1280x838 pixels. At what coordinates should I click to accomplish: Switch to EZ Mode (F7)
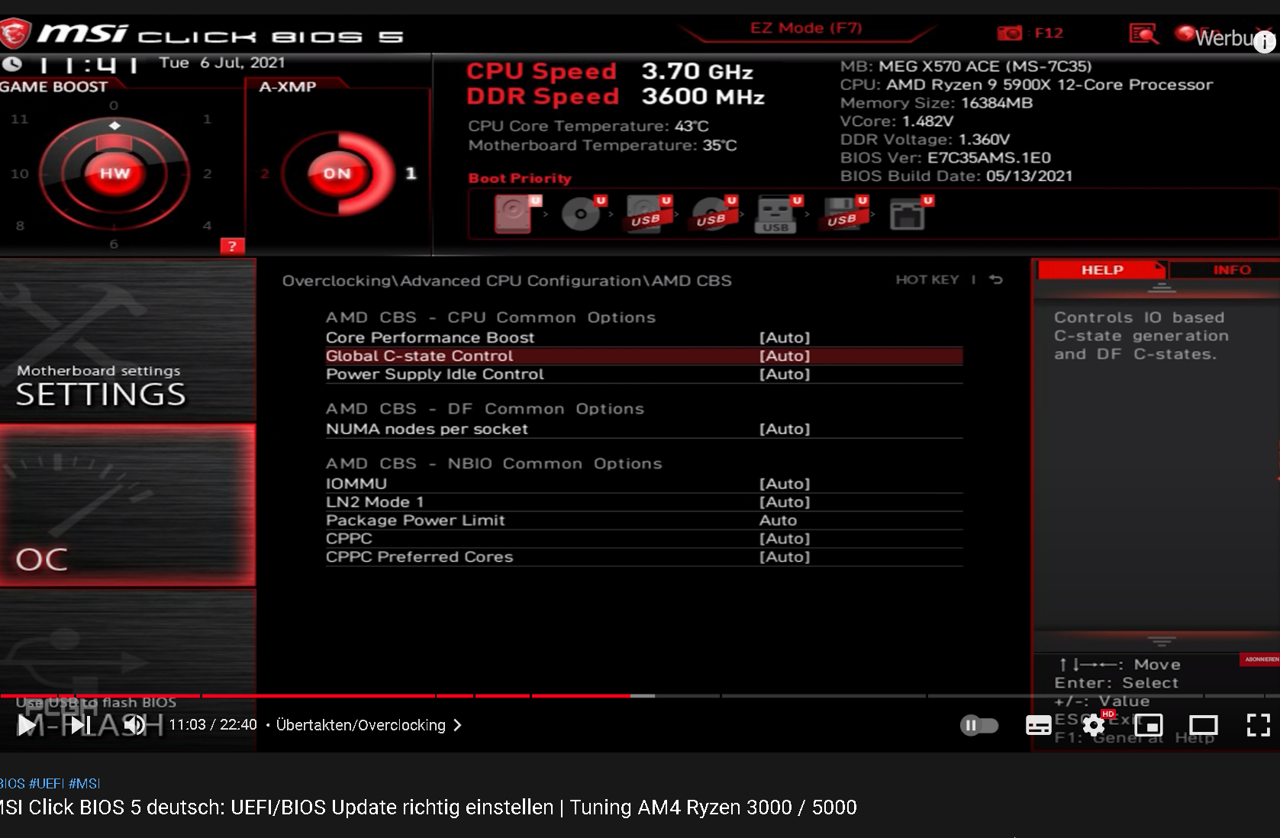[806, 28]
